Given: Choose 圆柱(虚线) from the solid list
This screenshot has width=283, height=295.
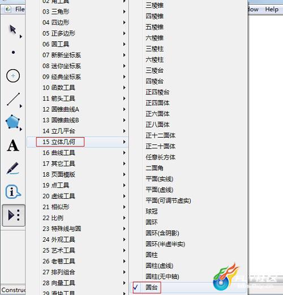Looking at the screenshot, I should point(160,266).
